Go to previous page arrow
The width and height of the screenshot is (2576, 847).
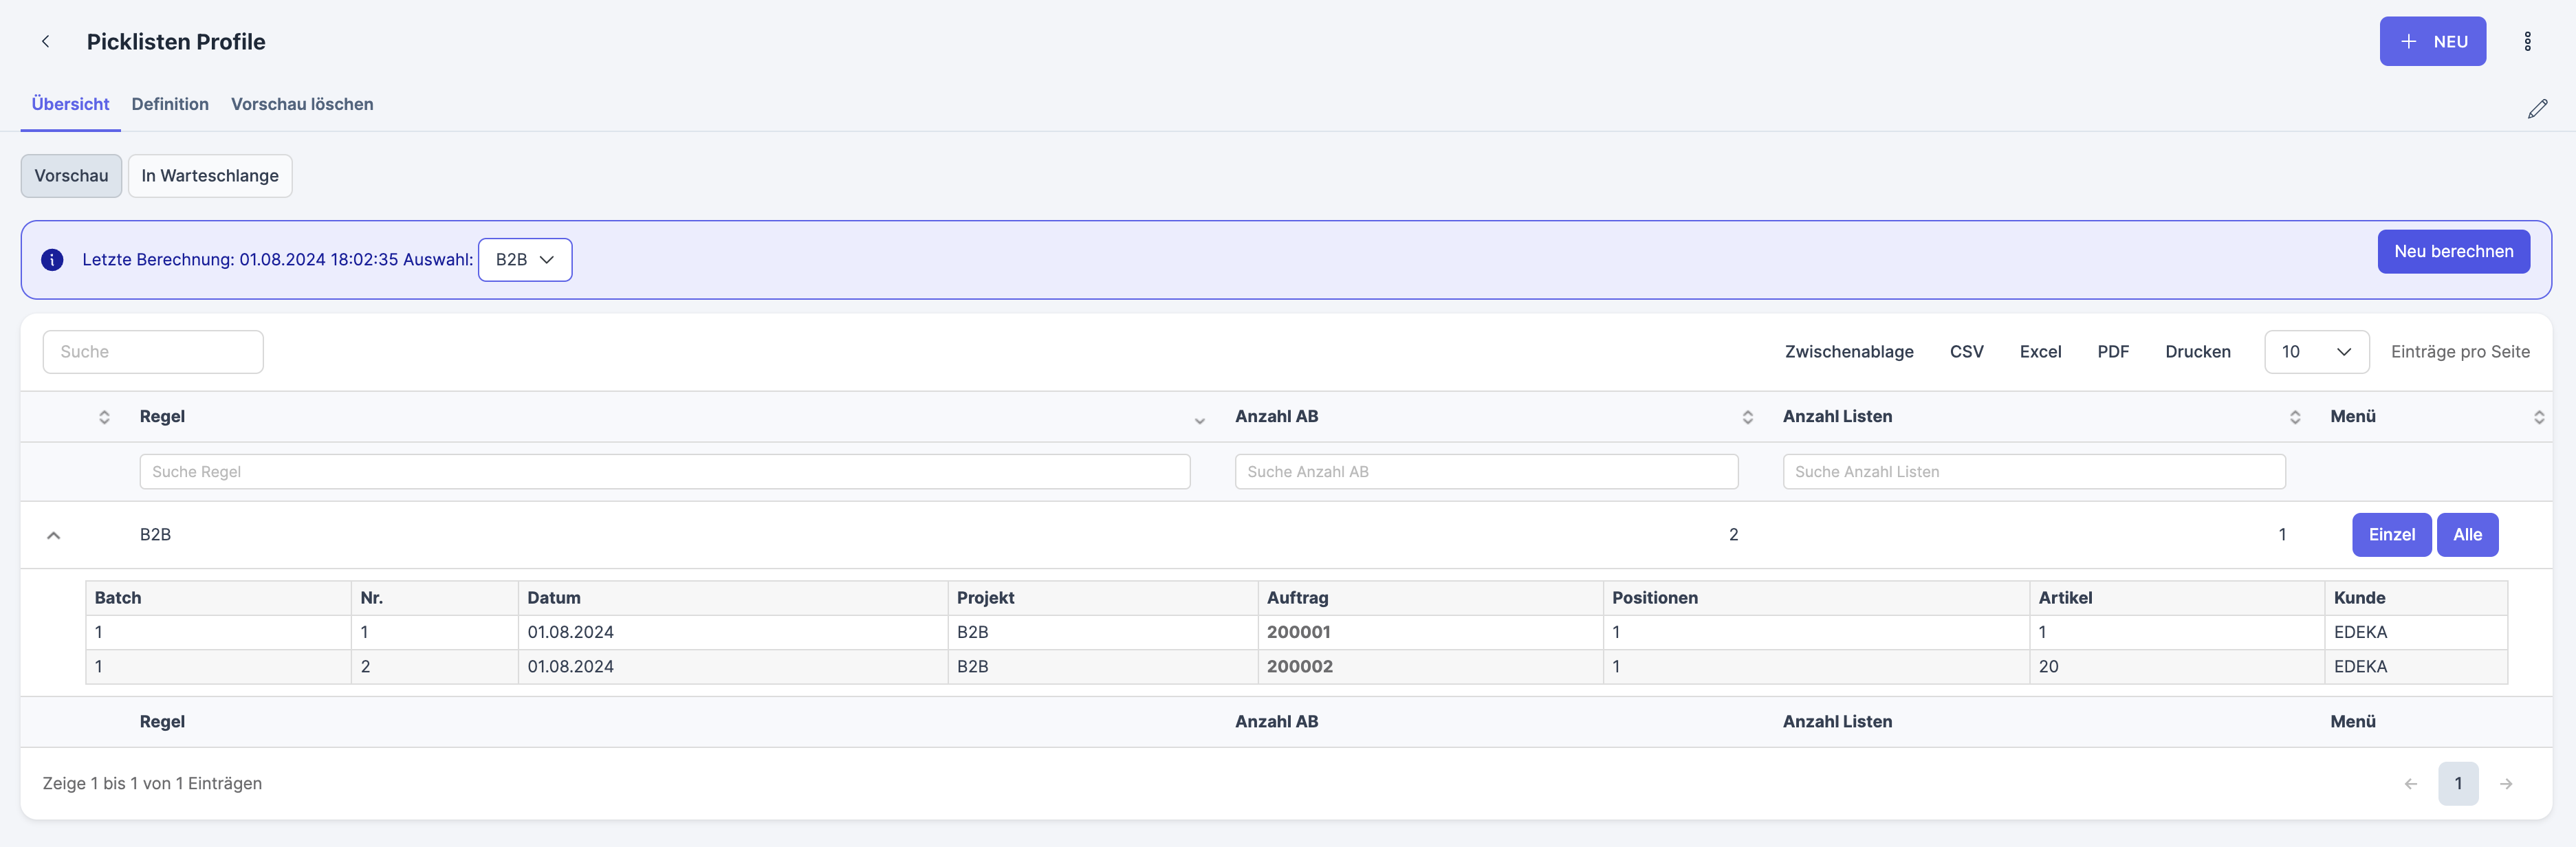2410,784
